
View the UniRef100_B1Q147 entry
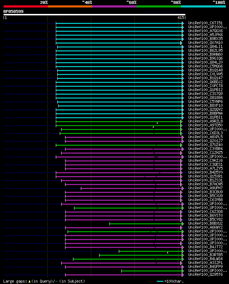[205, 78]
